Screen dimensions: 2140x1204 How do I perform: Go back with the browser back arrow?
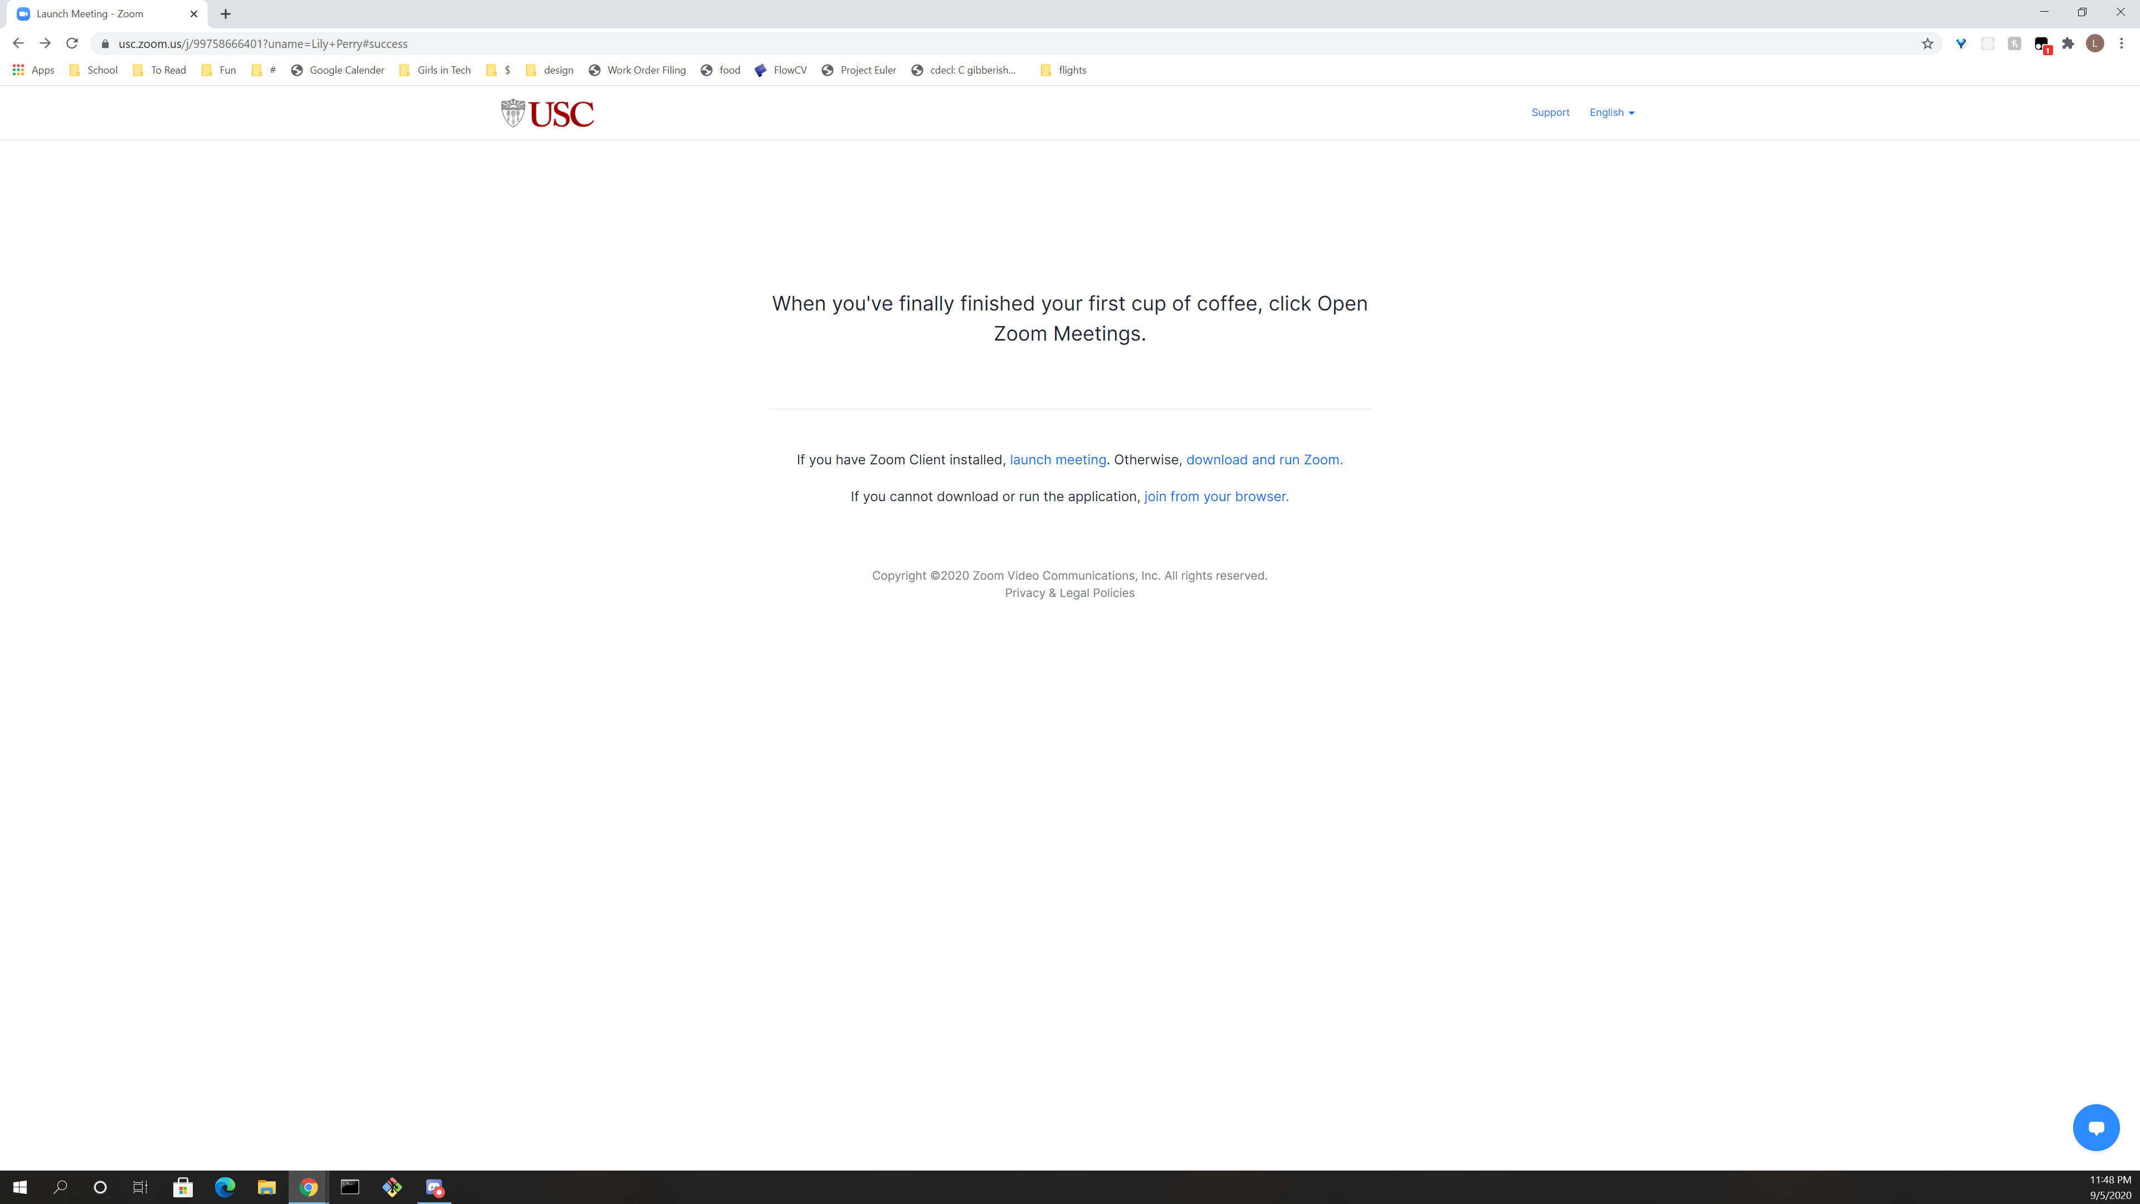pyautogui.click(x=18, y=44)
